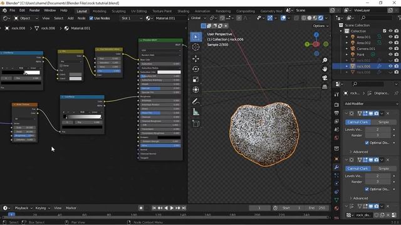The height and width of the screenshot is (225, 401).
Task: Switch to wireframe viewport shading
Action: point(304,18)
